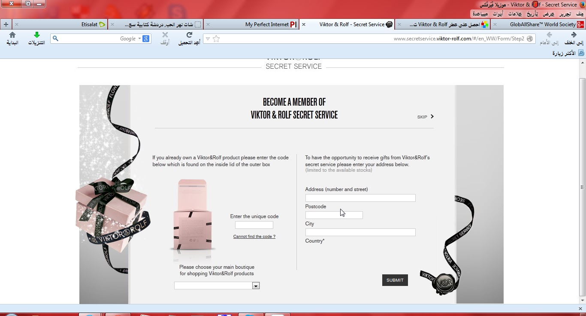Image resolution: width=586 pixels, height=316 pixels.
Task: Open the Edit (تحرير) menu
Action: tap(565, 14)
